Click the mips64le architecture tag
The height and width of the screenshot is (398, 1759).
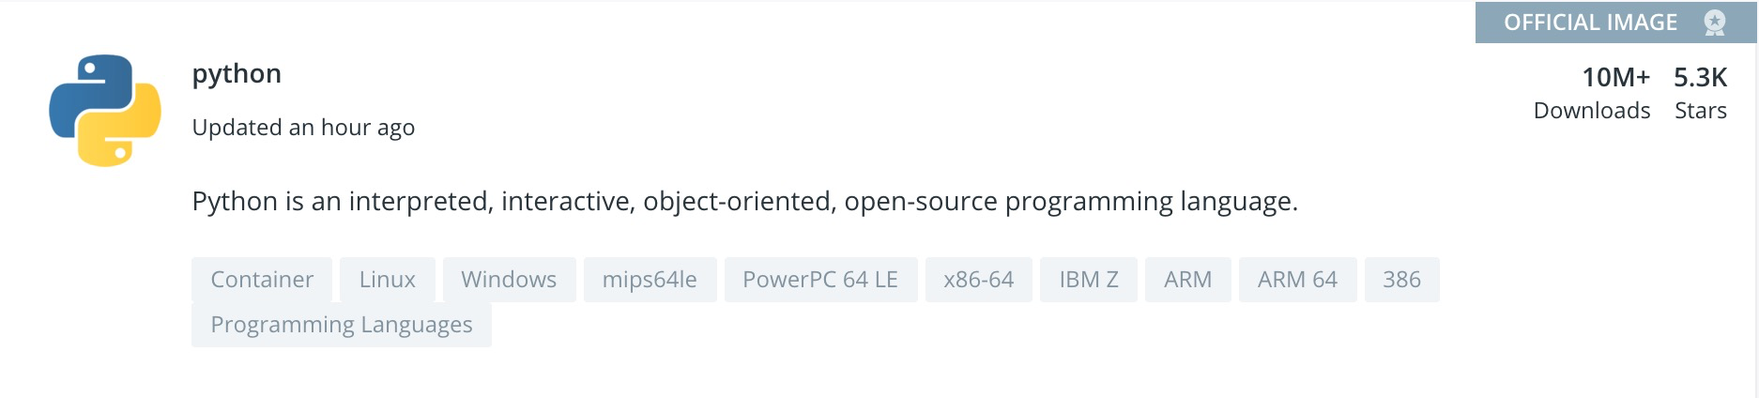coord(650,280)
